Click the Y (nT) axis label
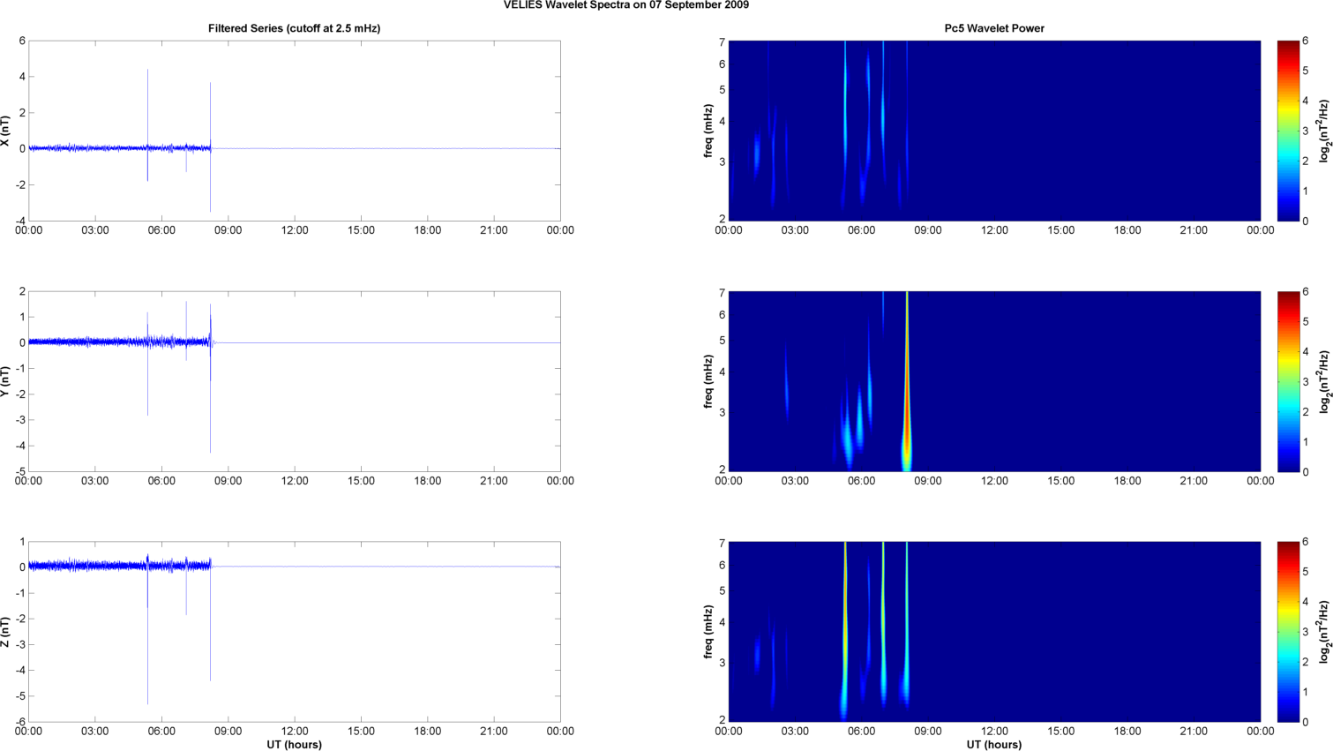The height and width of the screenshot is (751, 1333). click(x=6, y=381)
